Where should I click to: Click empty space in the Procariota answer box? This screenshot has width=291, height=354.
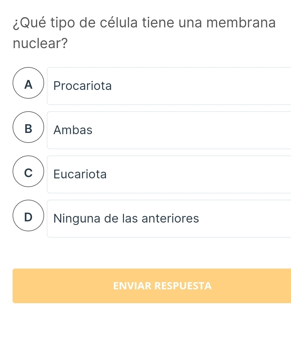(x=204, y=86)
